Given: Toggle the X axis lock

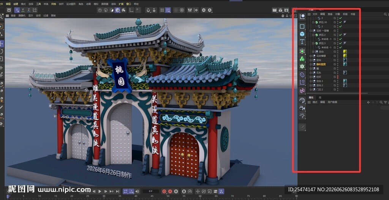Looking at the screenshot, I should pos(17,10).
